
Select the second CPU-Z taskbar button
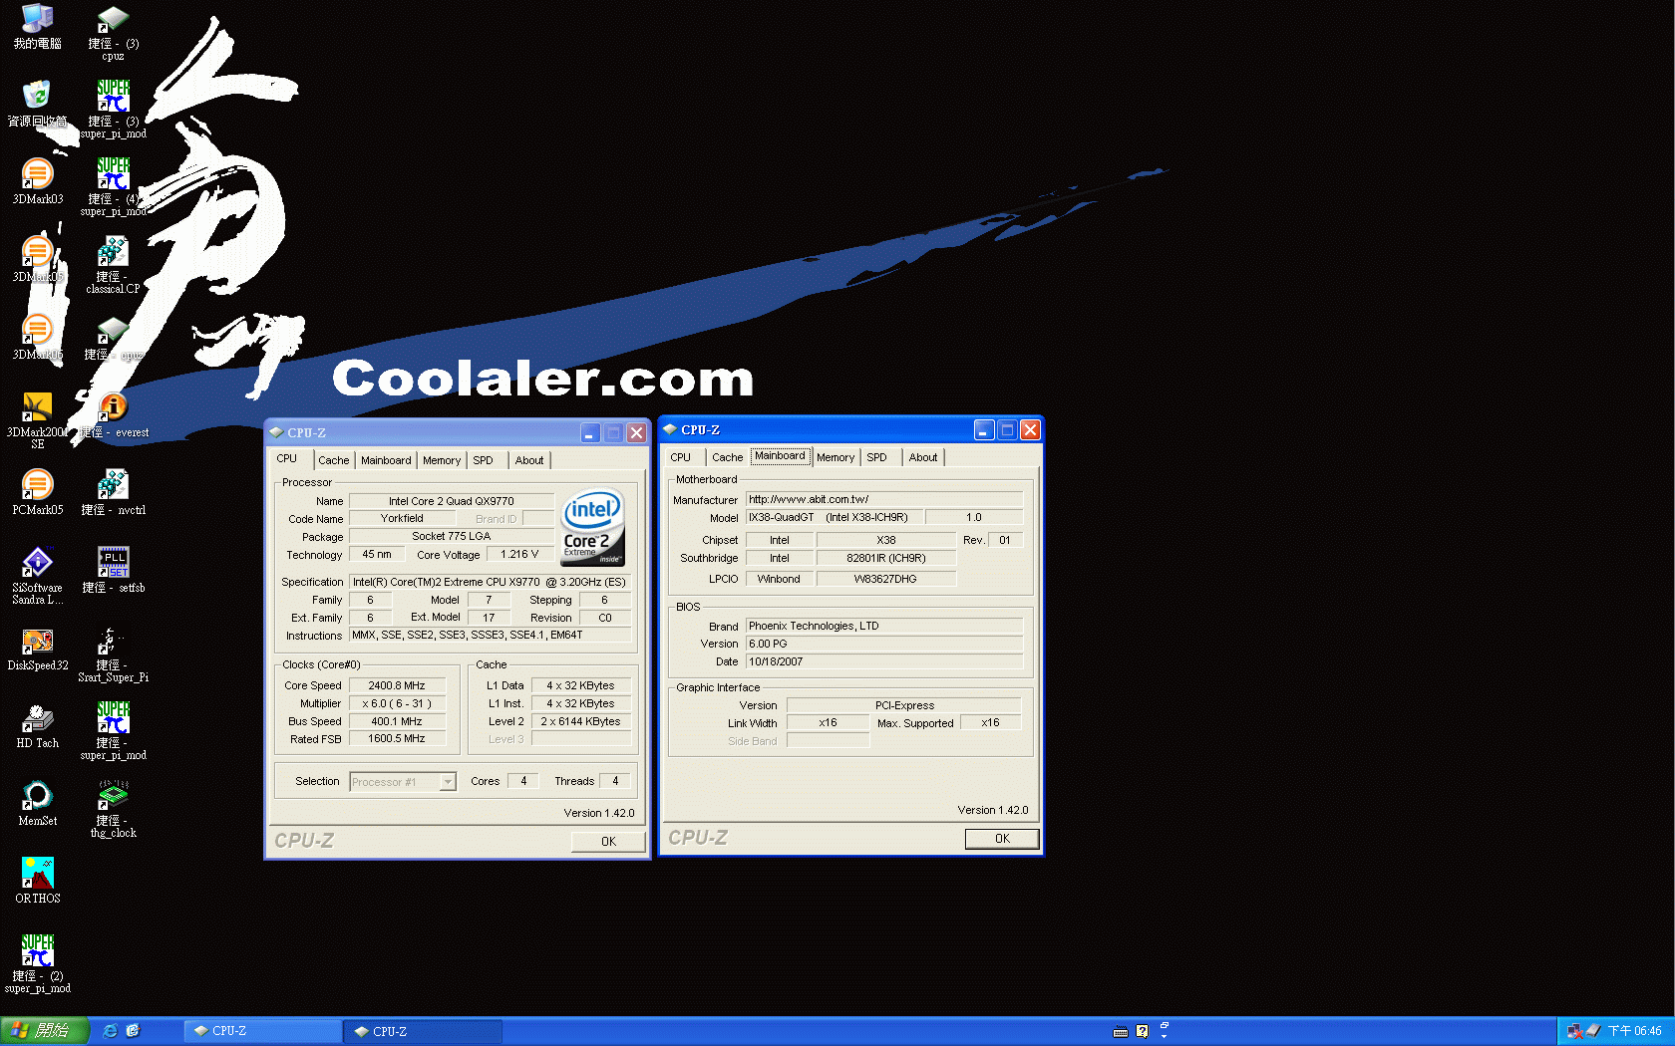(x=424, y=1031)
